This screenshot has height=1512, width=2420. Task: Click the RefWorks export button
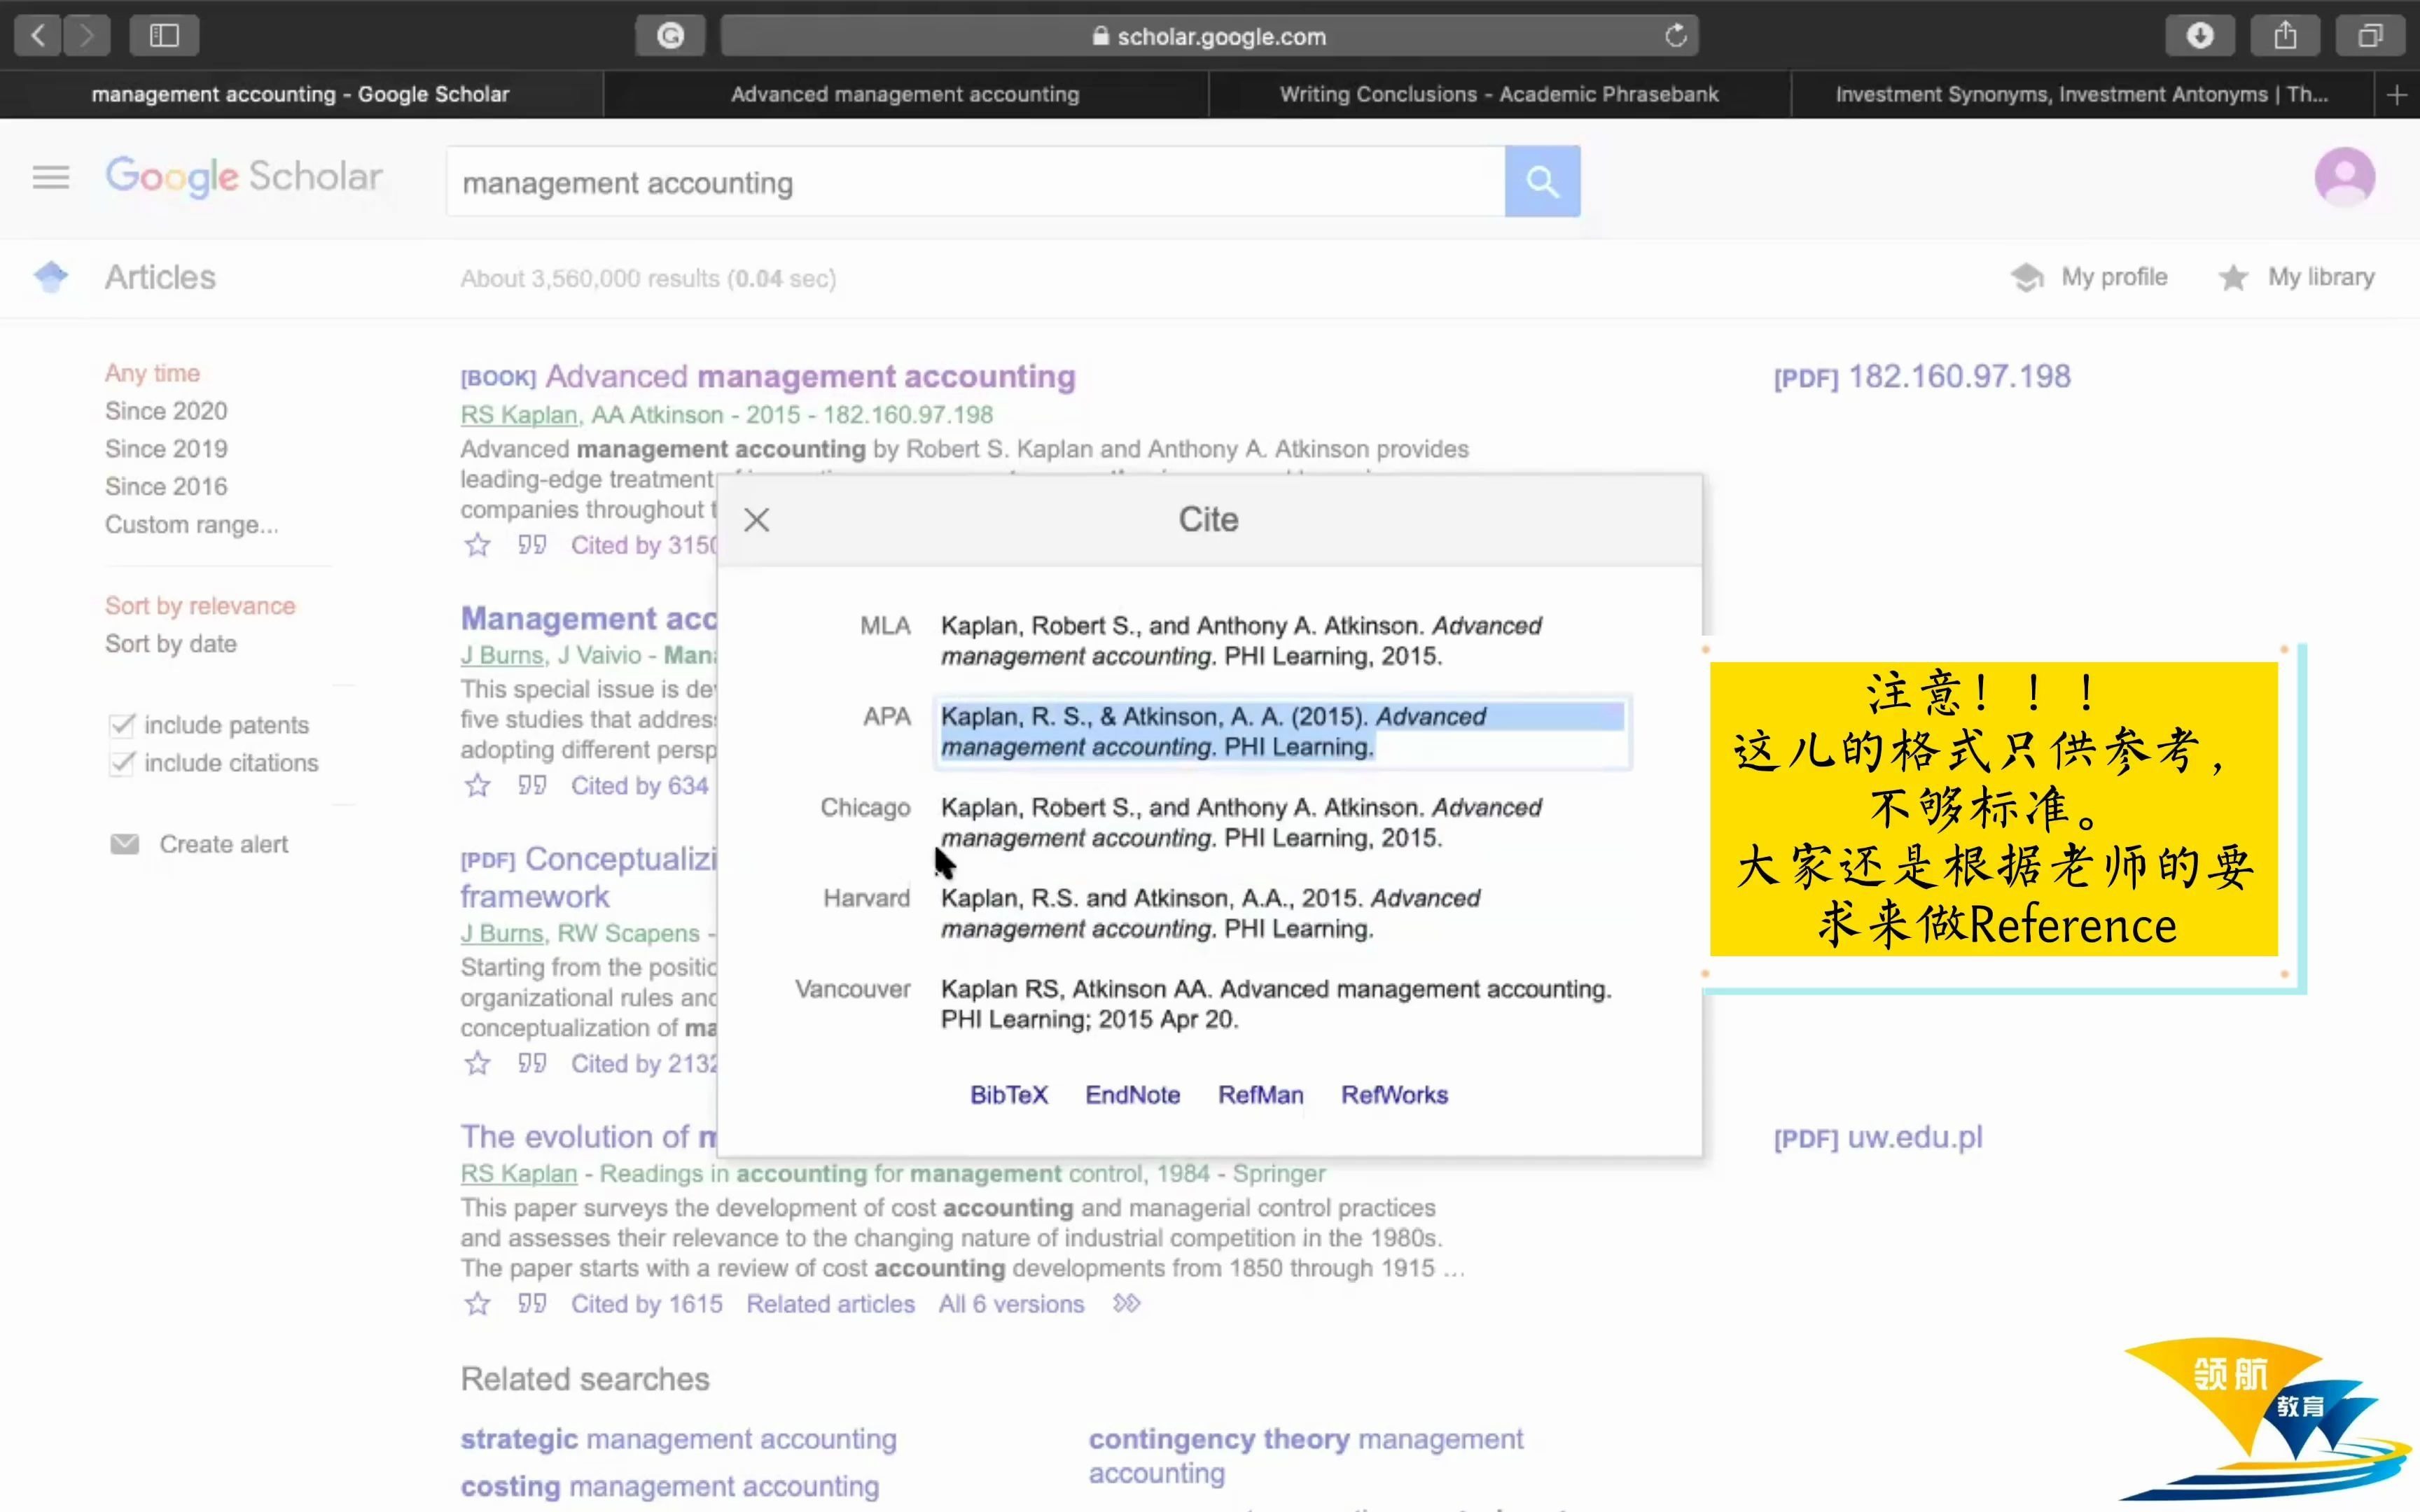(x=1393, y=1094)
